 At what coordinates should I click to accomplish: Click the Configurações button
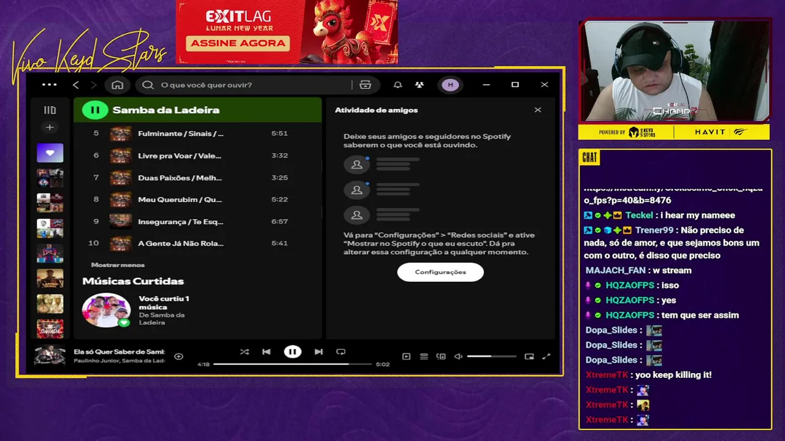(440, 272)
